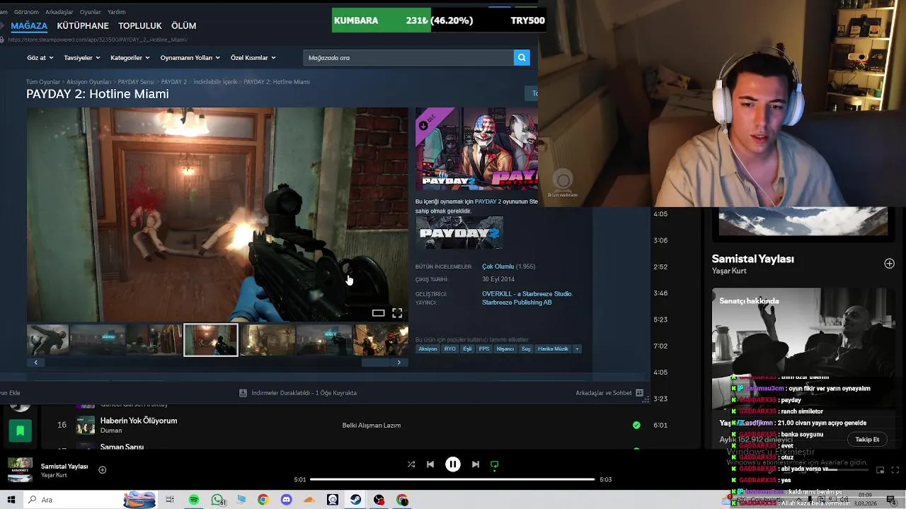The image size is (906, 509).
Task: Click Tüm Oyunlar breadcrumb link
Action: (x=43, y=82)
